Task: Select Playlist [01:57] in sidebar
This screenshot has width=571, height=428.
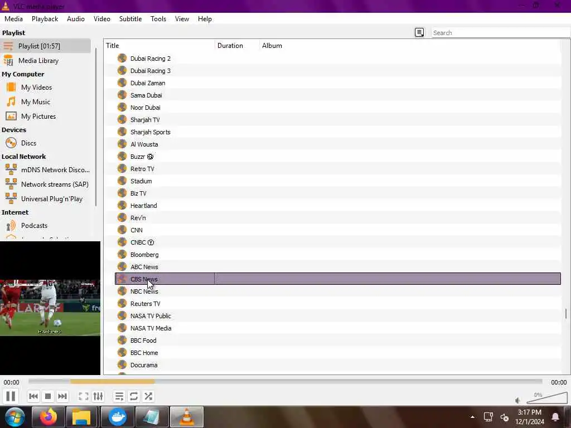Action: coord(45,46)
